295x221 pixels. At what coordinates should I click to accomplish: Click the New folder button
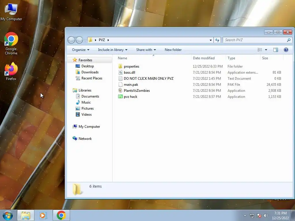point(173,50)
